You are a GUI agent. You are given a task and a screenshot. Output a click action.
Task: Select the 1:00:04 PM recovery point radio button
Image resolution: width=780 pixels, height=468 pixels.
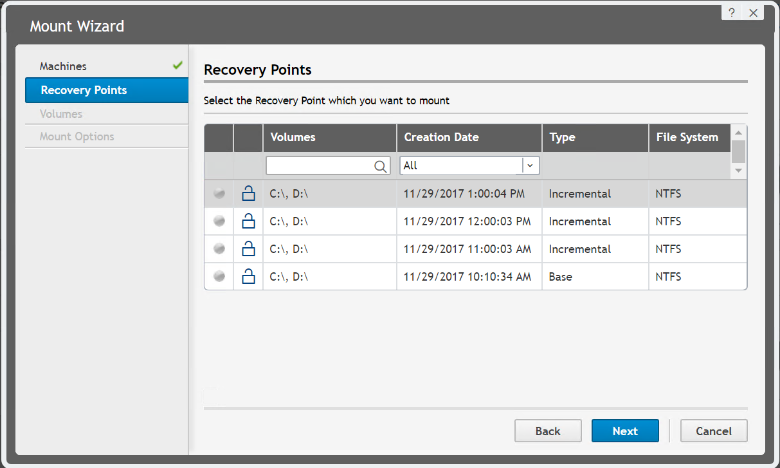[219, 194]
